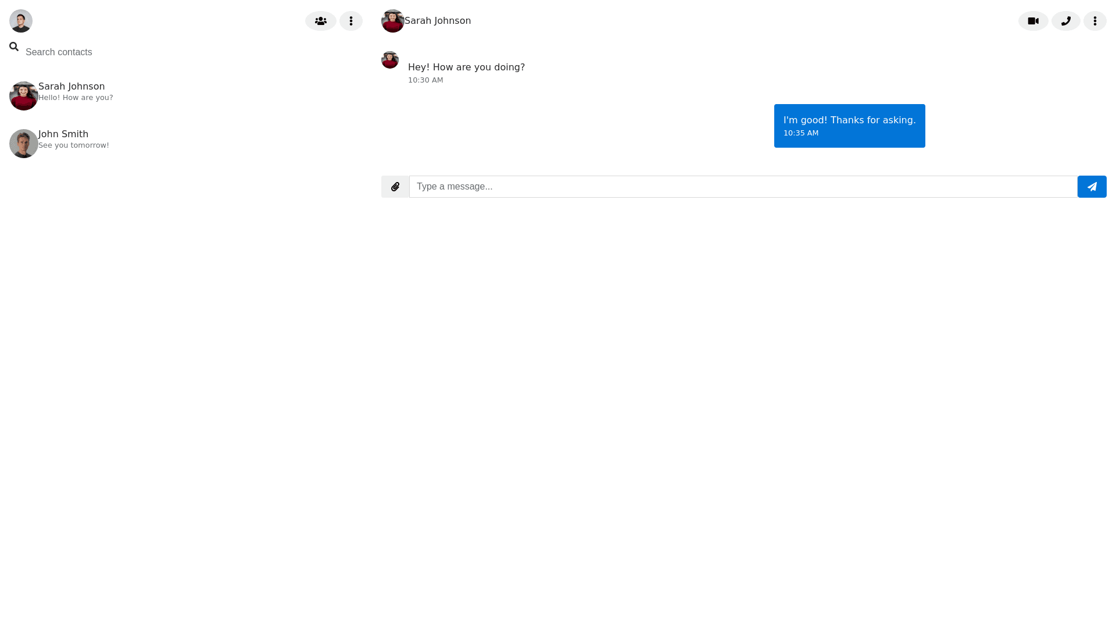Send message with paper plane button
Viewport: 1116px width, 628px height.
click(x=1092, y=187)
